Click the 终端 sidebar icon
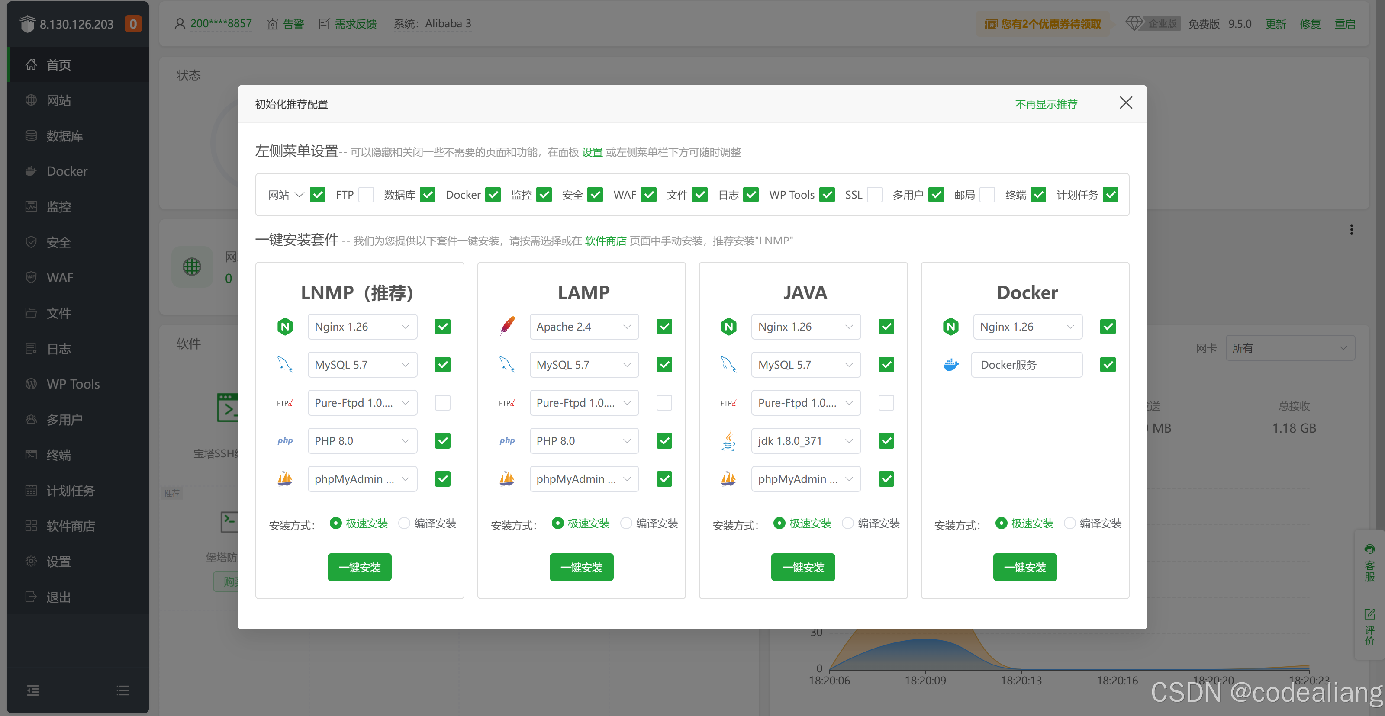The image size is (1385, 716). point(31,455)
